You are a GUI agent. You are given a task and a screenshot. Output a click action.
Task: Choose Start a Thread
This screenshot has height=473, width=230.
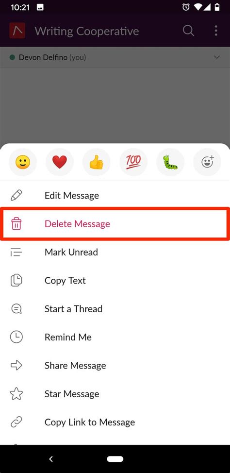(x=115, y=309)
